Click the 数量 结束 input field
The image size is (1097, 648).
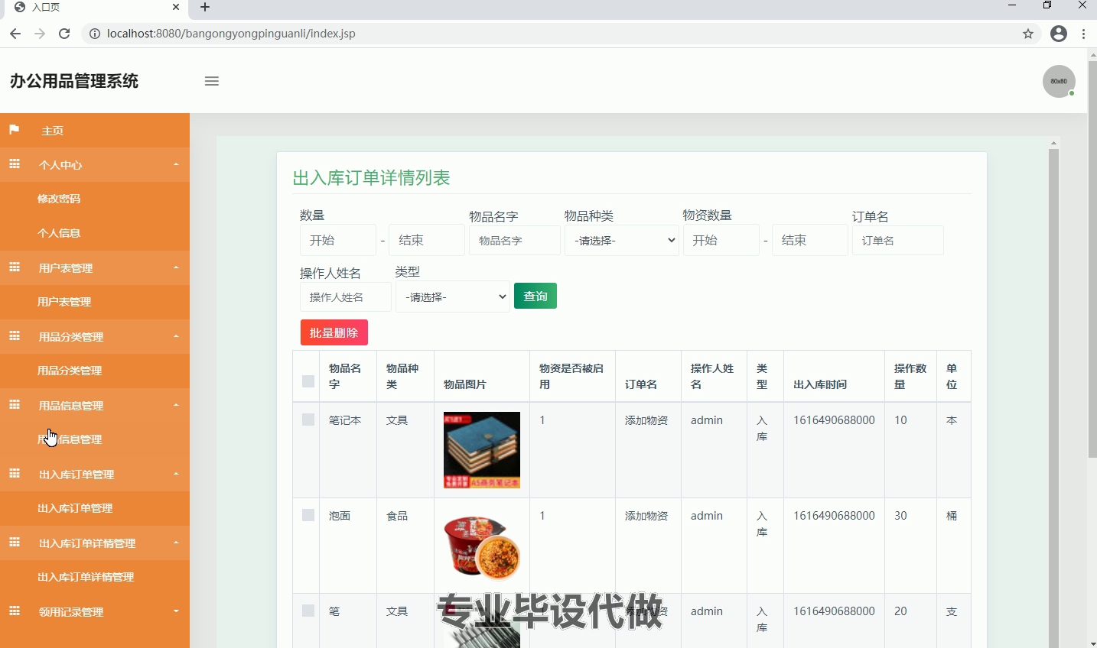coord(427,240)
